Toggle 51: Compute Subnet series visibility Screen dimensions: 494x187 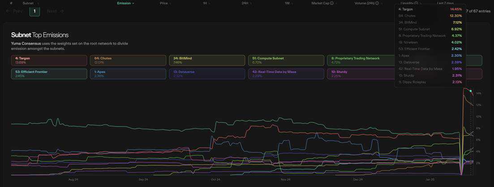(286, 60)
